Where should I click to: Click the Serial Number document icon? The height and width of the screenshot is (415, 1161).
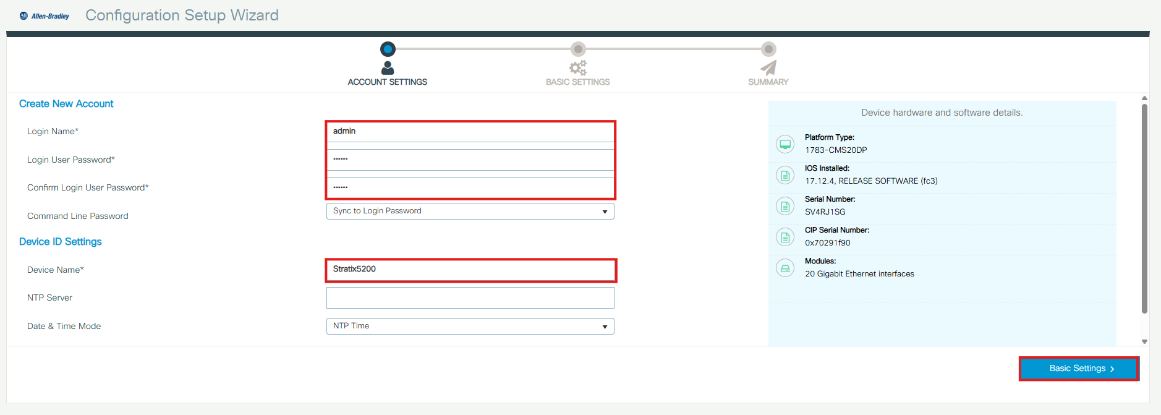pos(785,206)
